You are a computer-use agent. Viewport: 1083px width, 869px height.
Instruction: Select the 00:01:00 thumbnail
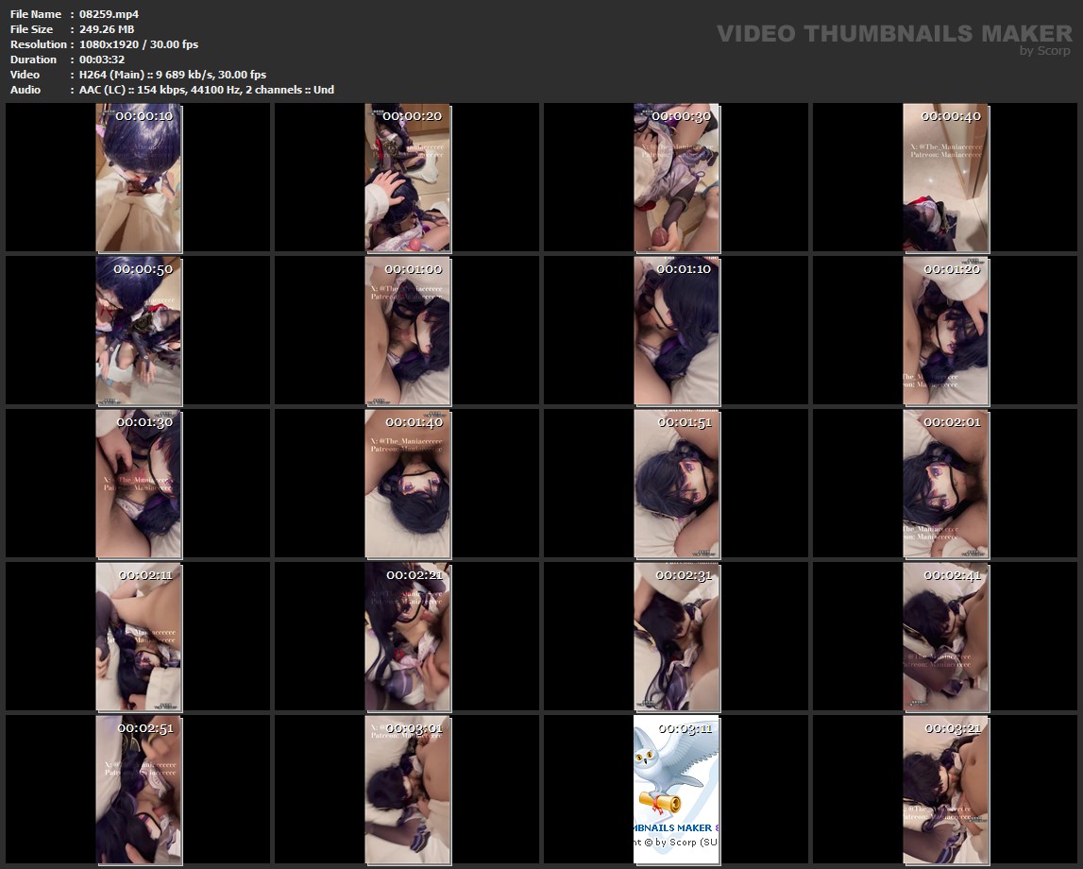pyautogui.click(x=408, y=331)
